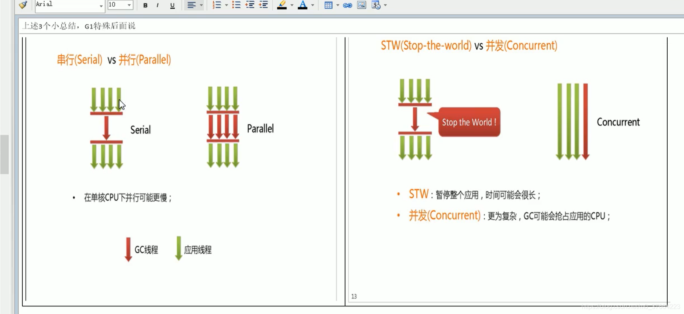Viewport: 684px width, 314px height.
Task: Click the text alignment icon
Action: tap(191, 5)
